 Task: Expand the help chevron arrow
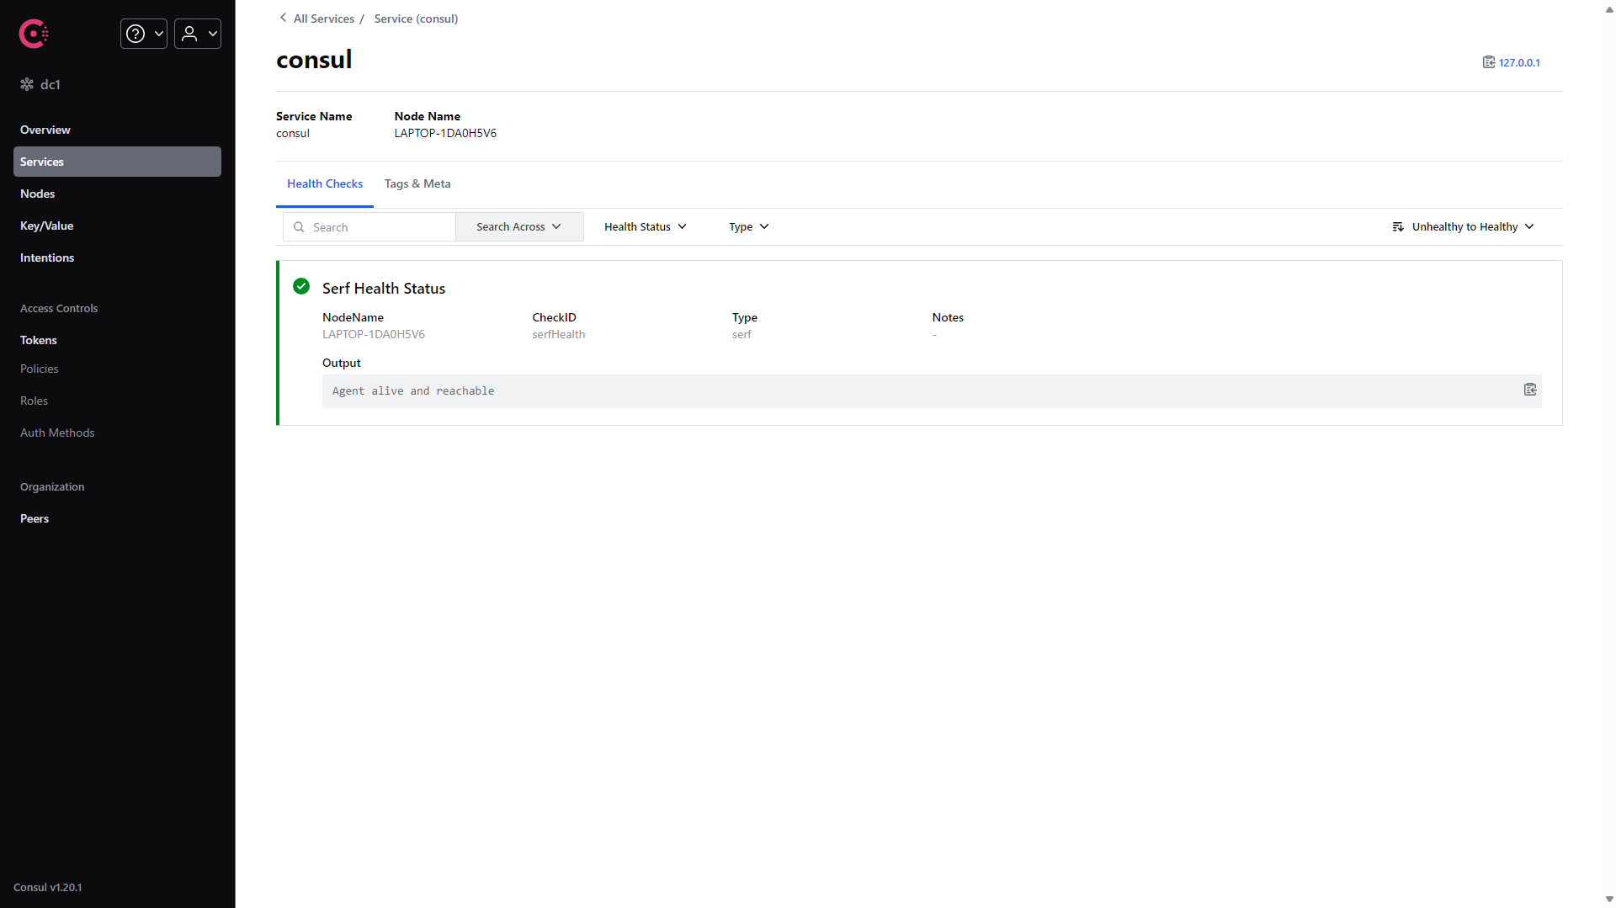[159, 34]
